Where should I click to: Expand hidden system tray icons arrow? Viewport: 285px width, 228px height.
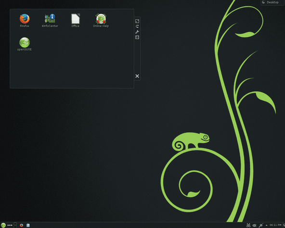[266, 225]
